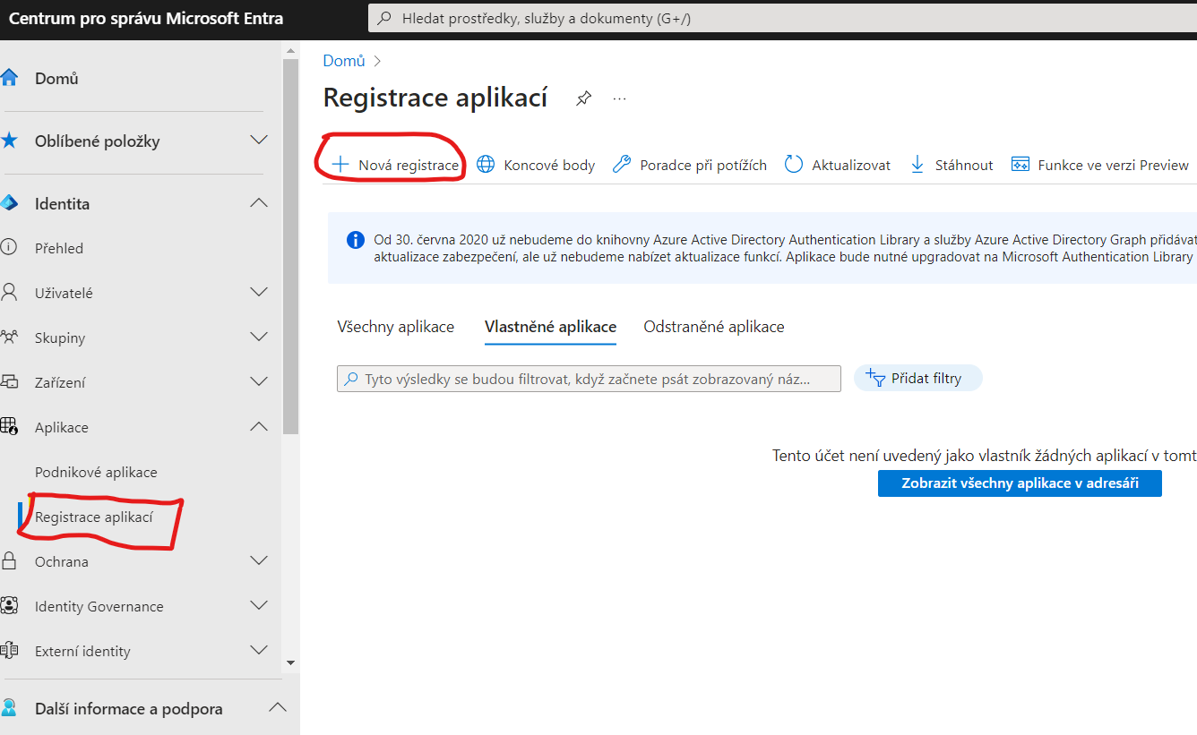Click the application name filter text field
The image size is (1197, 735).
click(x=589, y=379)
